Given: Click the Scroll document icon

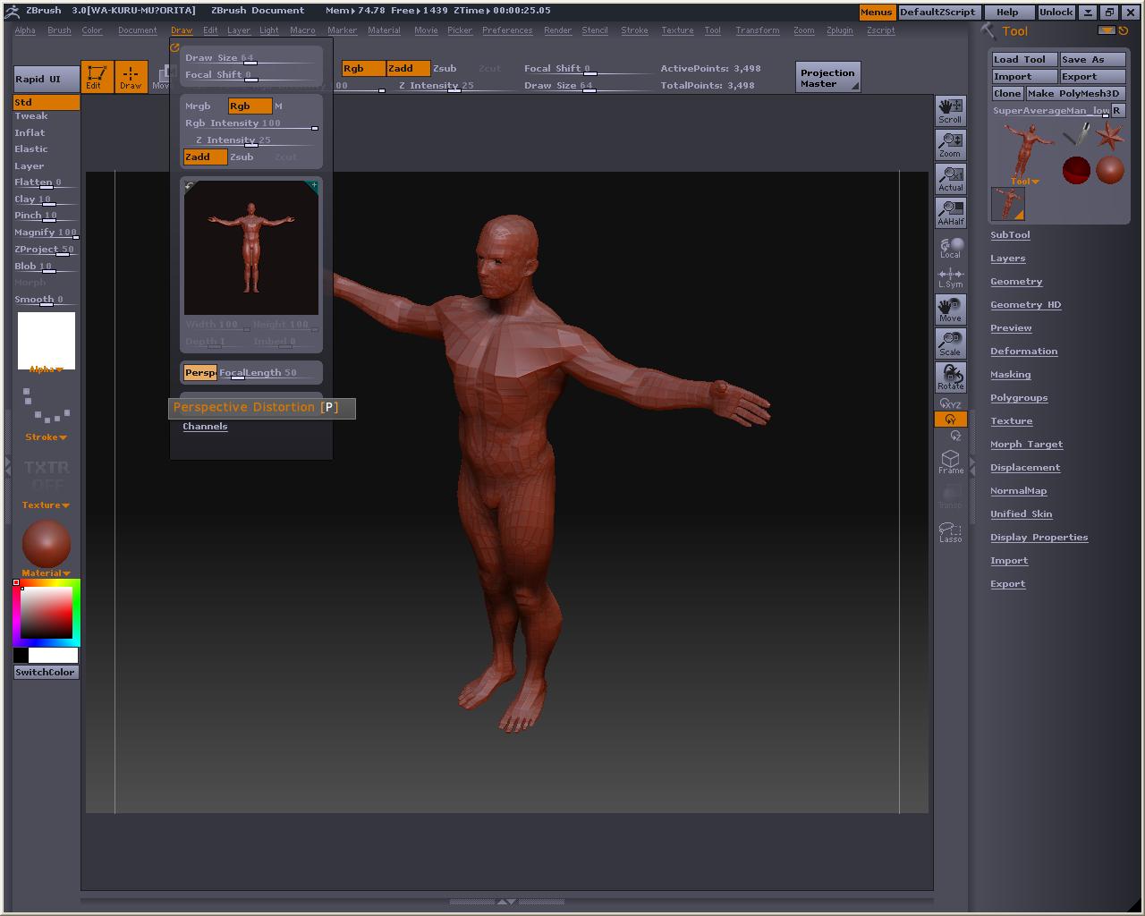Looking at the screenshot, I should 950,111.
